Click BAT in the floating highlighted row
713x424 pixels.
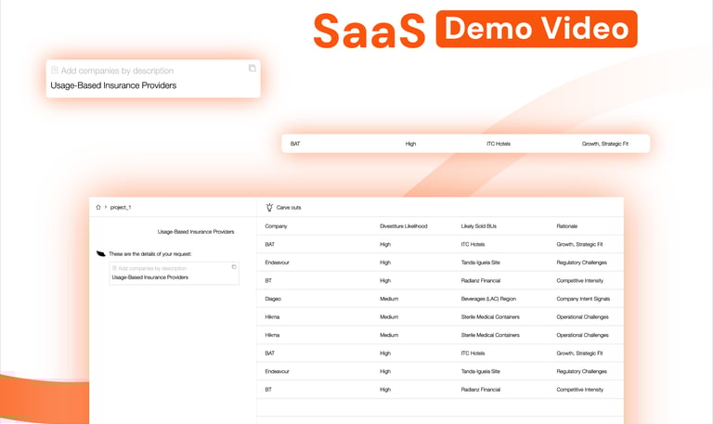coord(295,144)
